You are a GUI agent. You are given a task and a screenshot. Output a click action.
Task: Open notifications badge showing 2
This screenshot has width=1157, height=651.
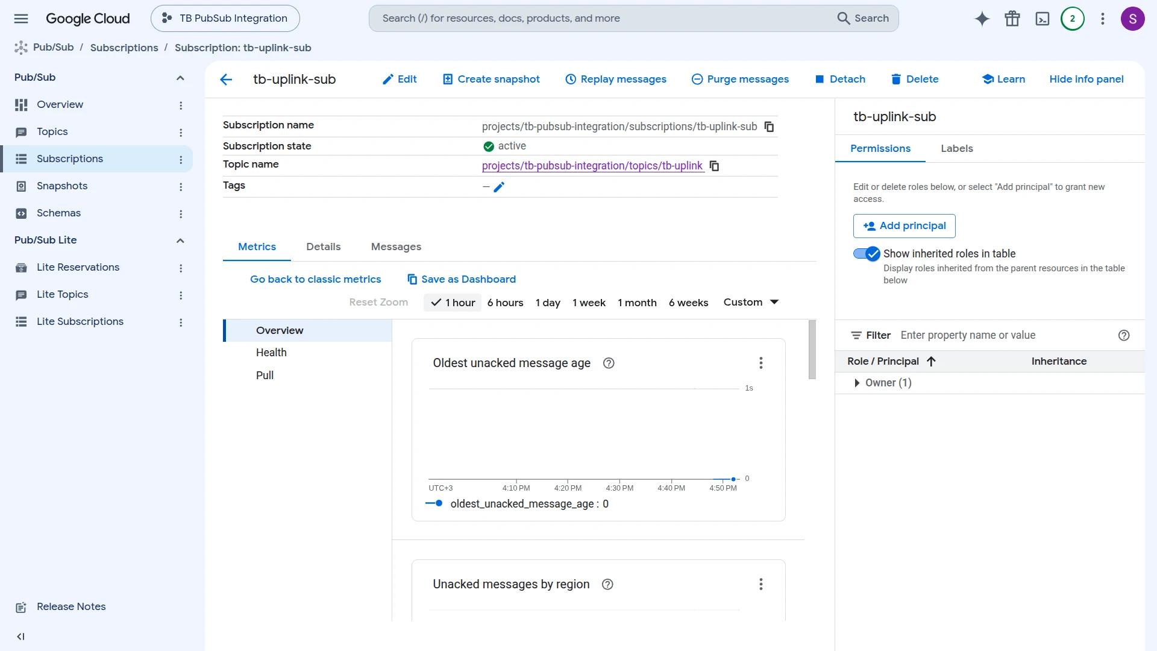point(1073,19)
